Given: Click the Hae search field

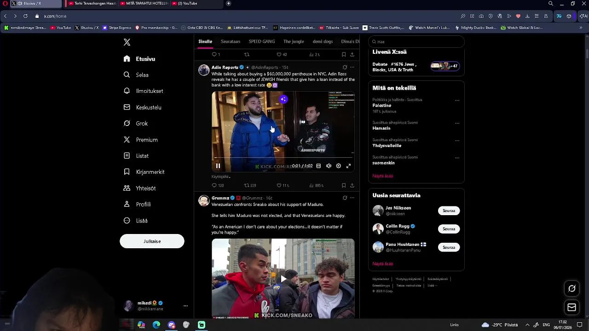Looking at the screenshot, I should pyautogui.click(x=416, y=41).
